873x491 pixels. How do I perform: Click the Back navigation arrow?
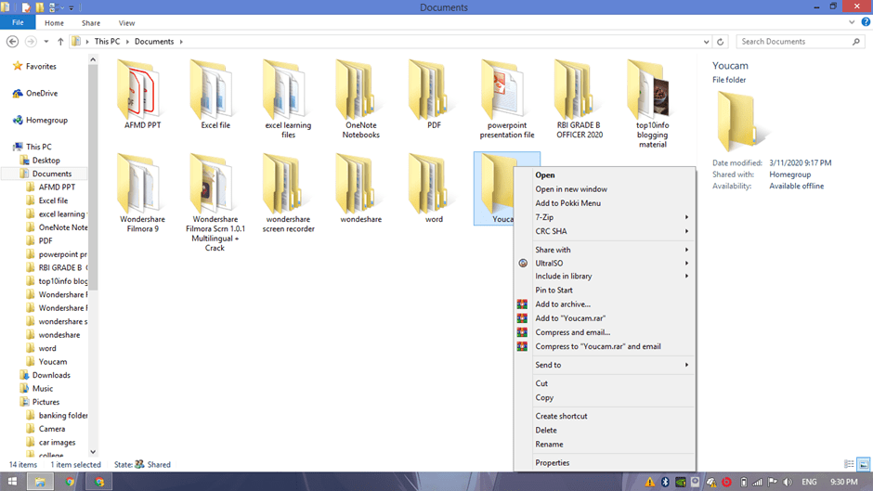pos(12,42)
